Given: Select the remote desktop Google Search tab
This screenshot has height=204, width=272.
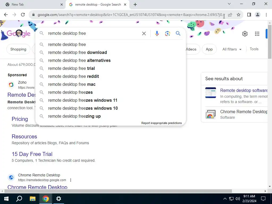Looking at the screenshot, I should (97, 5).
